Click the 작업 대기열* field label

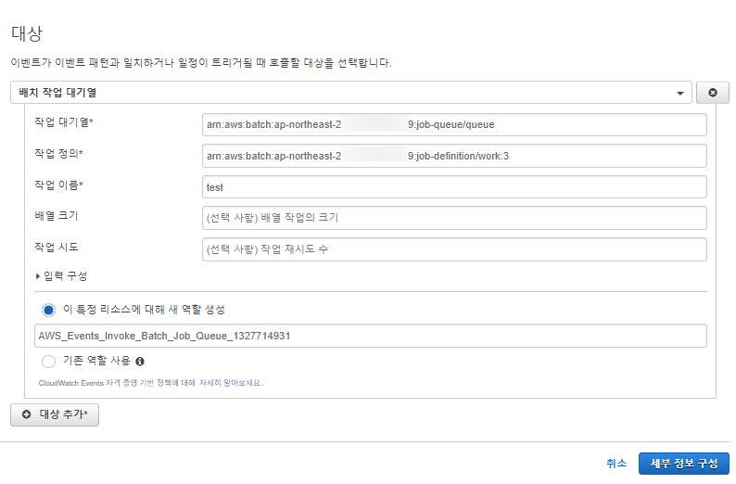(64, 122)
